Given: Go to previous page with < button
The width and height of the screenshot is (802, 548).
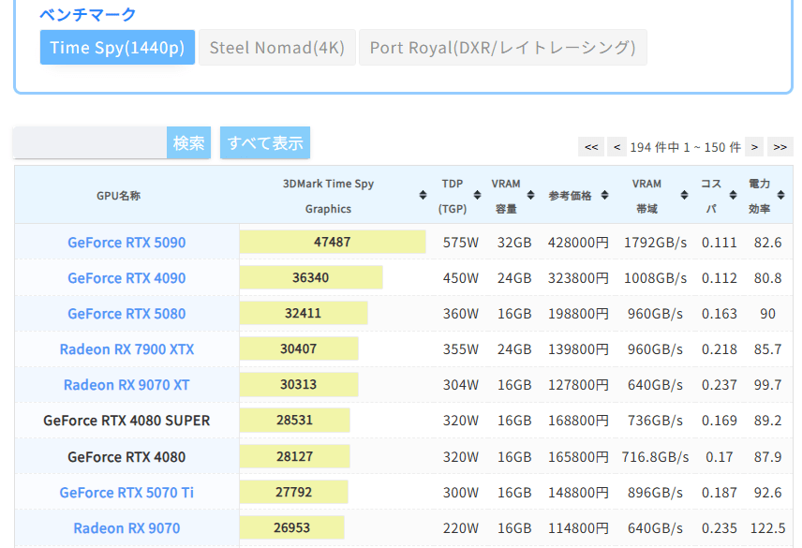Looking at the screenshot, I should click(616, 147).
